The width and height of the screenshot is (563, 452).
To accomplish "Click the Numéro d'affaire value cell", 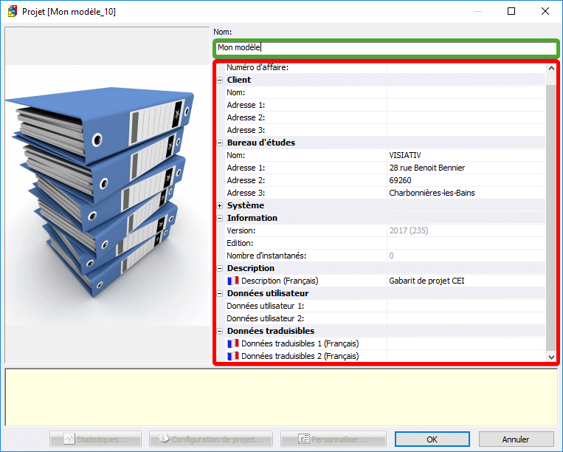I will coord(466,67).
